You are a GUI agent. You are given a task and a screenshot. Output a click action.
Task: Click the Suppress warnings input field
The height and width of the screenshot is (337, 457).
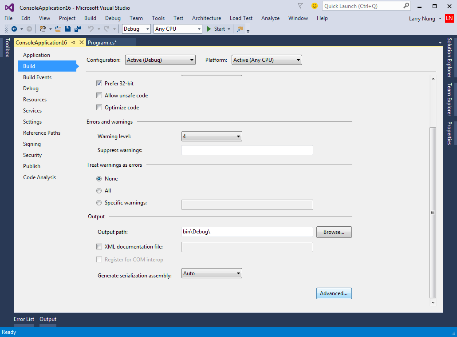pos(247,150)
